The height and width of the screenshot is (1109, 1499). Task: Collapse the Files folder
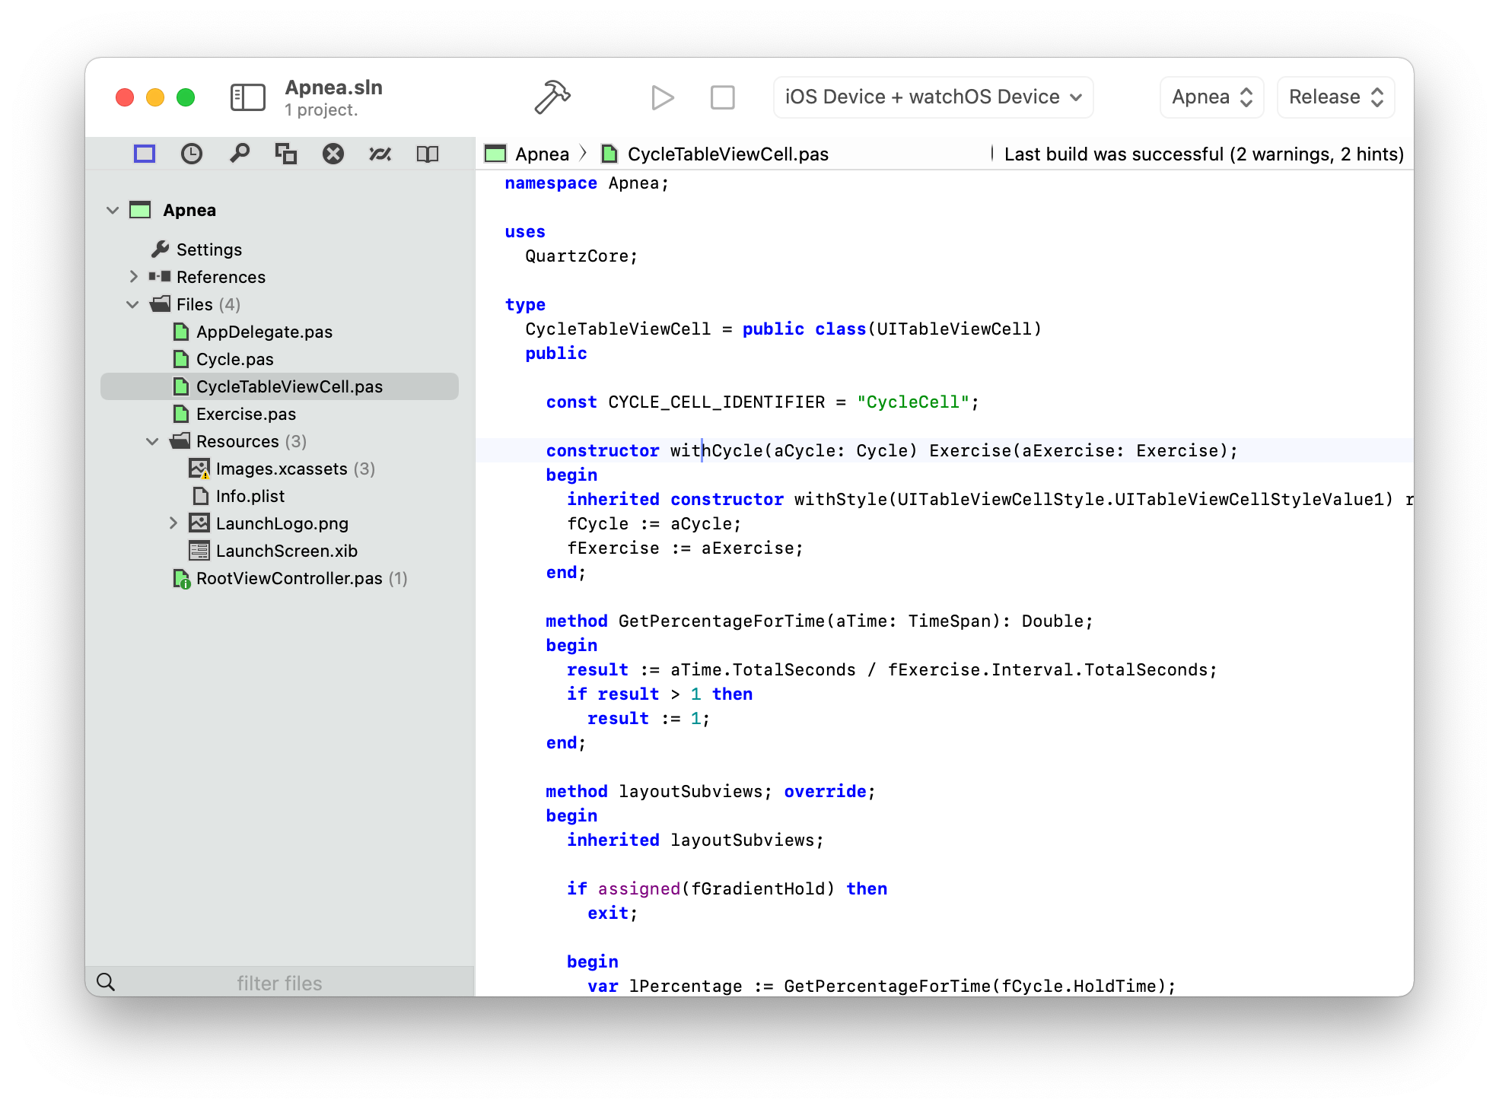click(132, 304)
